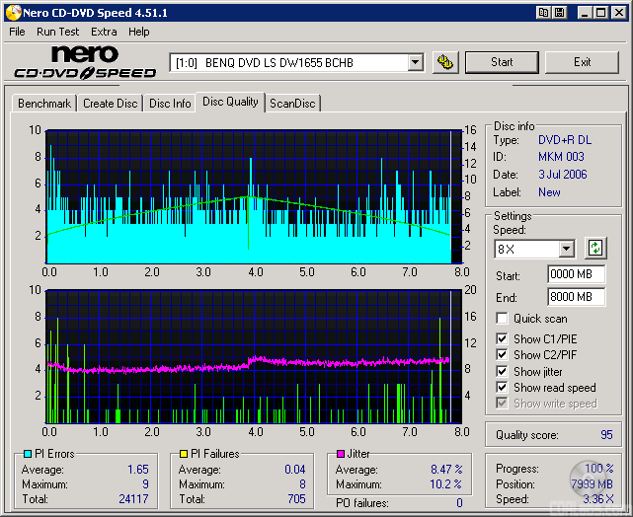Uncheck the Show jitter checkbox

503,372
